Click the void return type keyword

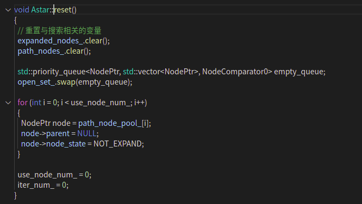(22, 10)
